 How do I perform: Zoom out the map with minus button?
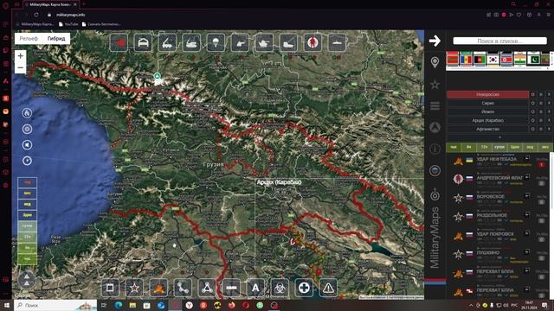click(21, 67)
